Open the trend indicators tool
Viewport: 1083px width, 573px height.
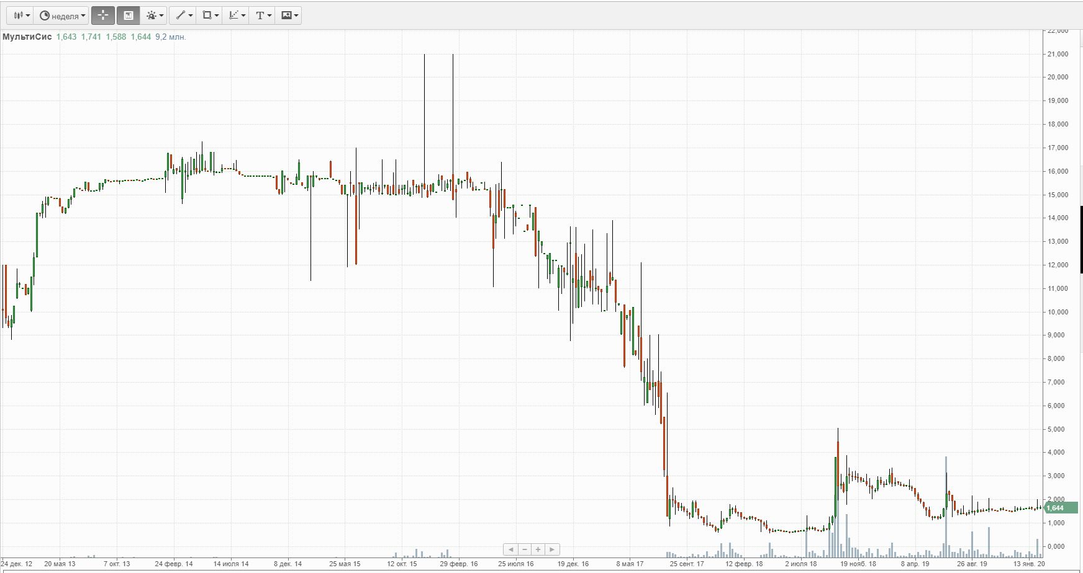point(237,16)
